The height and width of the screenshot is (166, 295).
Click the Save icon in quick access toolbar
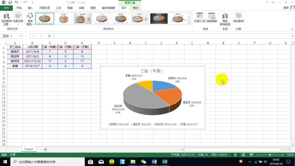point(10,2)
